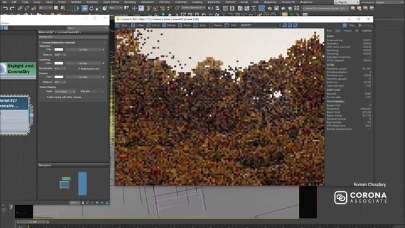Click the Pick button in Corona VFB

[231, 25]
